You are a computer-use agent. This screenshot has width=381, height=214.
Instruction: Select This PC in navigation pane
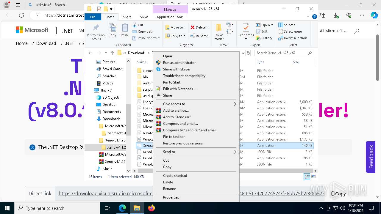pyautogui.click(x=106, y=90)
